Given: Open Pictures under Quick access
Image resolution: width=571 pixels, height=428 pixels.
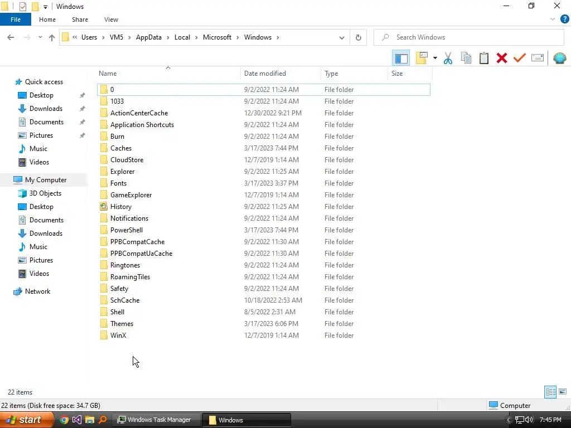Looking at the screenshot, I should [41, 135].
